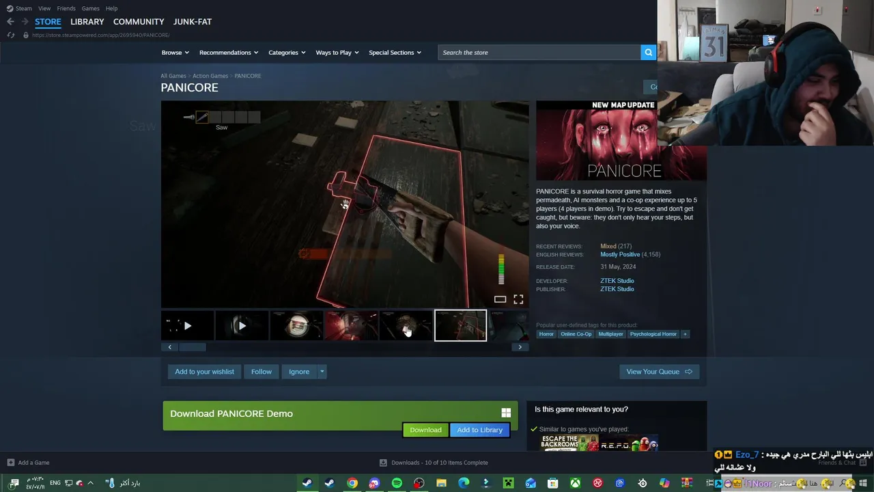
Task: Open the Help menu
Action: pyautogui.click(x=111, y=8)
